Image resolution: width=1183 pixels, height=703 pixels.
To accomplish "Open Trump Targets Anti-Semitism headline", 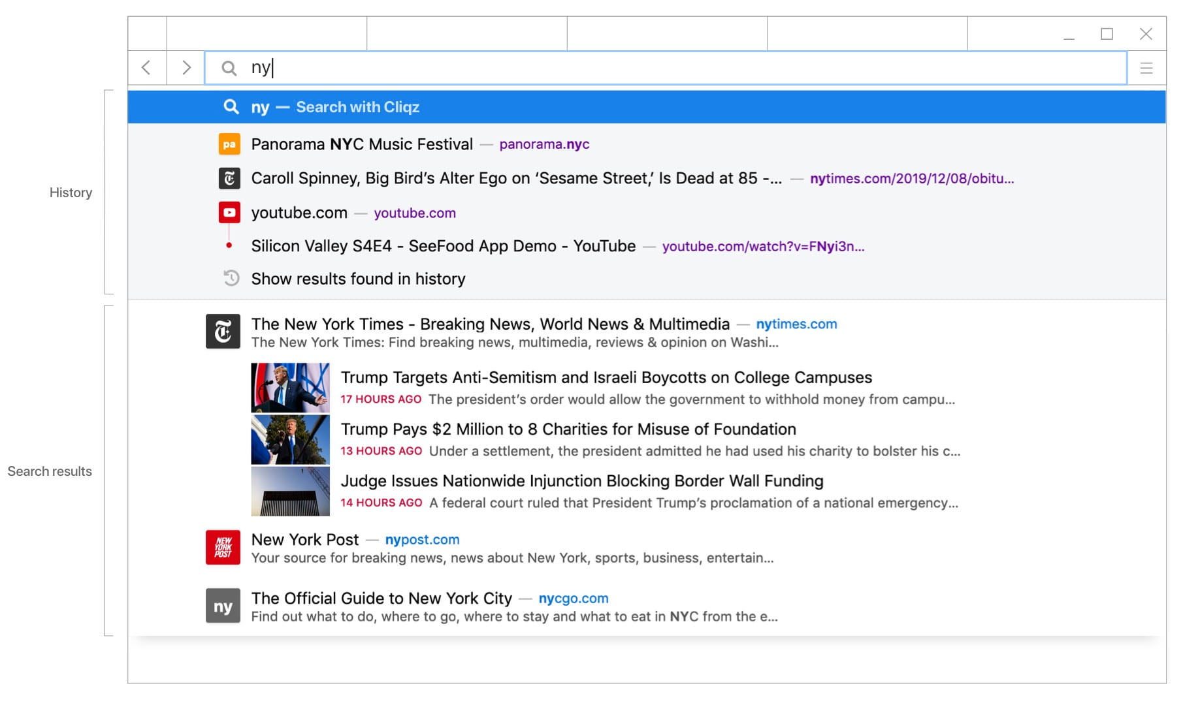I will [606, 377].
